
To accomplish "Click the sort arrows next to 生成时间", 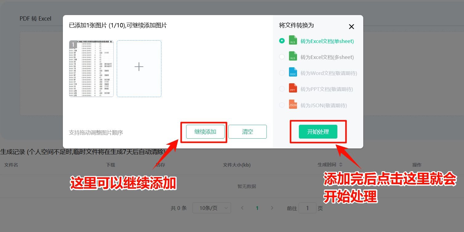I will pos(340,164).
